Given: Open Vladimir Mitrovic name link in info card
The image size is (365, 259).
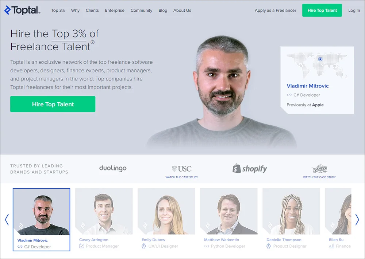Looking at the screenshot, I should click(307, 86).
